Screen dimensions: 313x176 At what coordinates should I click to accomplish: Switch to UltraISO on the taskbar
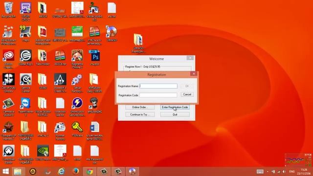coord(132,172)
